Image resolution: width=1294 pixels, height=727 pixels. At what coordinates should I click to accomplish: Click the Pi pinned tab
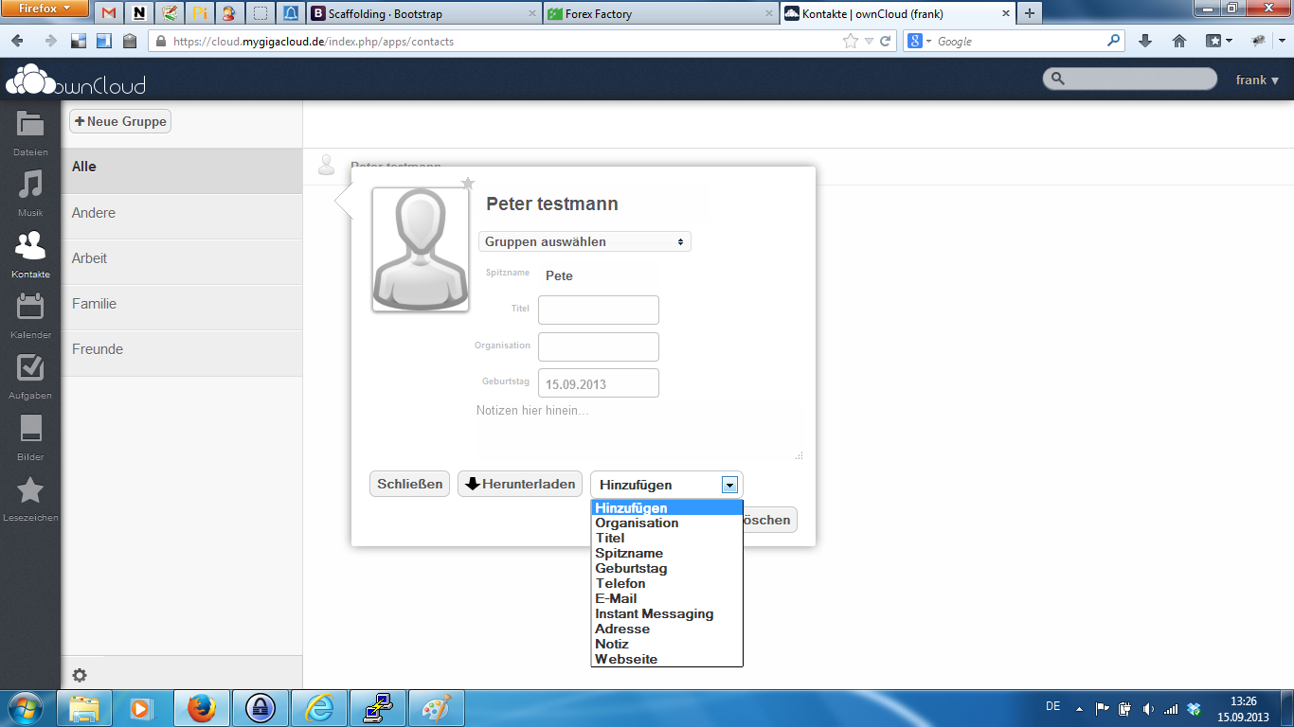pyautogui.click(x=199, y=13)
